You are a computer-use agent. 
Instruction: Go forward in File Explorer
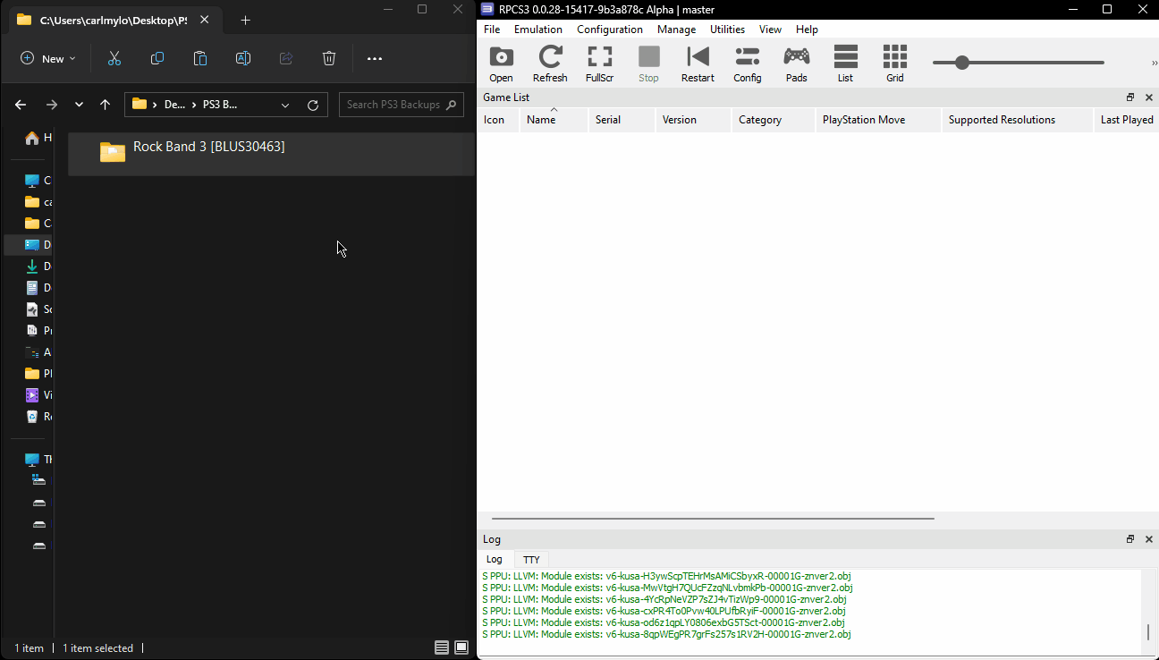pyautogui.click(x=51, y=105)
